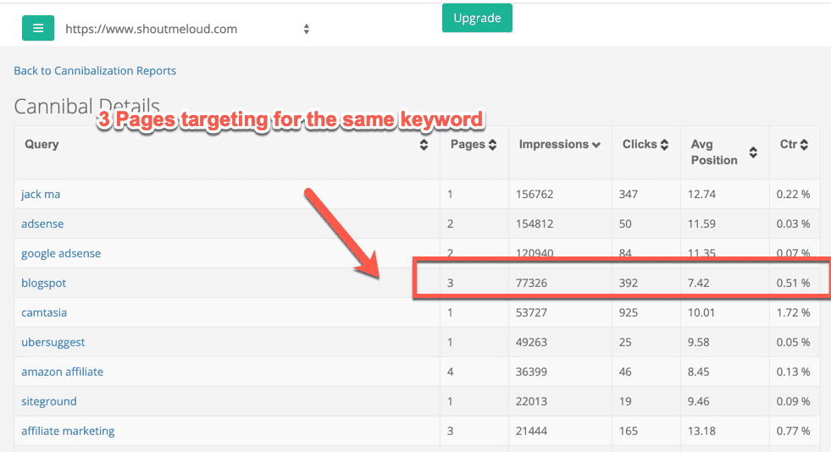831x452 pixels.
Task: Select CTR value 0.22 %
Action: coord(794,194)
